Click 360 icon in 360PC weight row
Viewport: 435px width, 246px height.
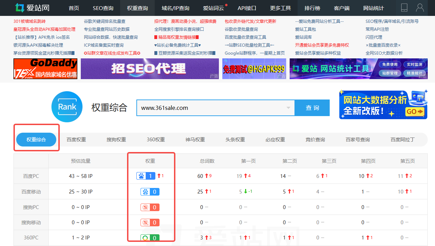[146, 238]
